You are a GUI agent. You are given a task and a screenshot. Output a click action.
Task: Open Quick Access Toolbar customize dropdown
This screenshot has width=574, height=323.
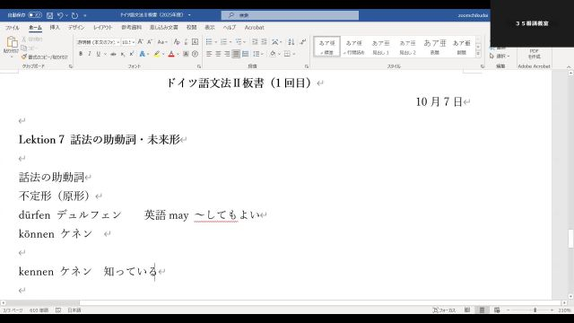click(85, 15)
